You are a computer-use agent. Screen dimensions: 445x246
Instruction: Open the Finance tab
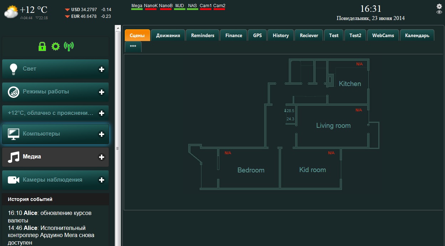click(x=234, y=35)
